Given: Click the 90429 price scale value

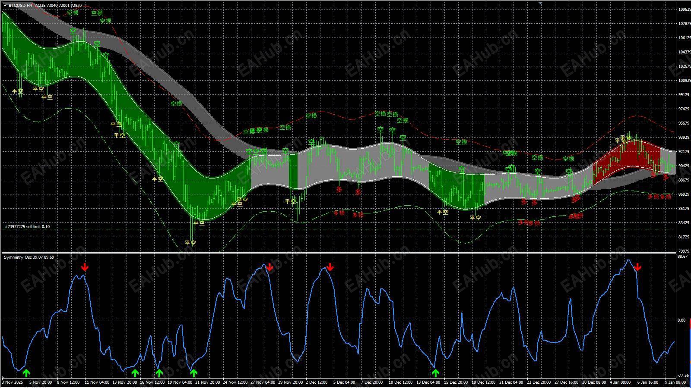Looking at the screenshot, I should [x=684, y=166].
